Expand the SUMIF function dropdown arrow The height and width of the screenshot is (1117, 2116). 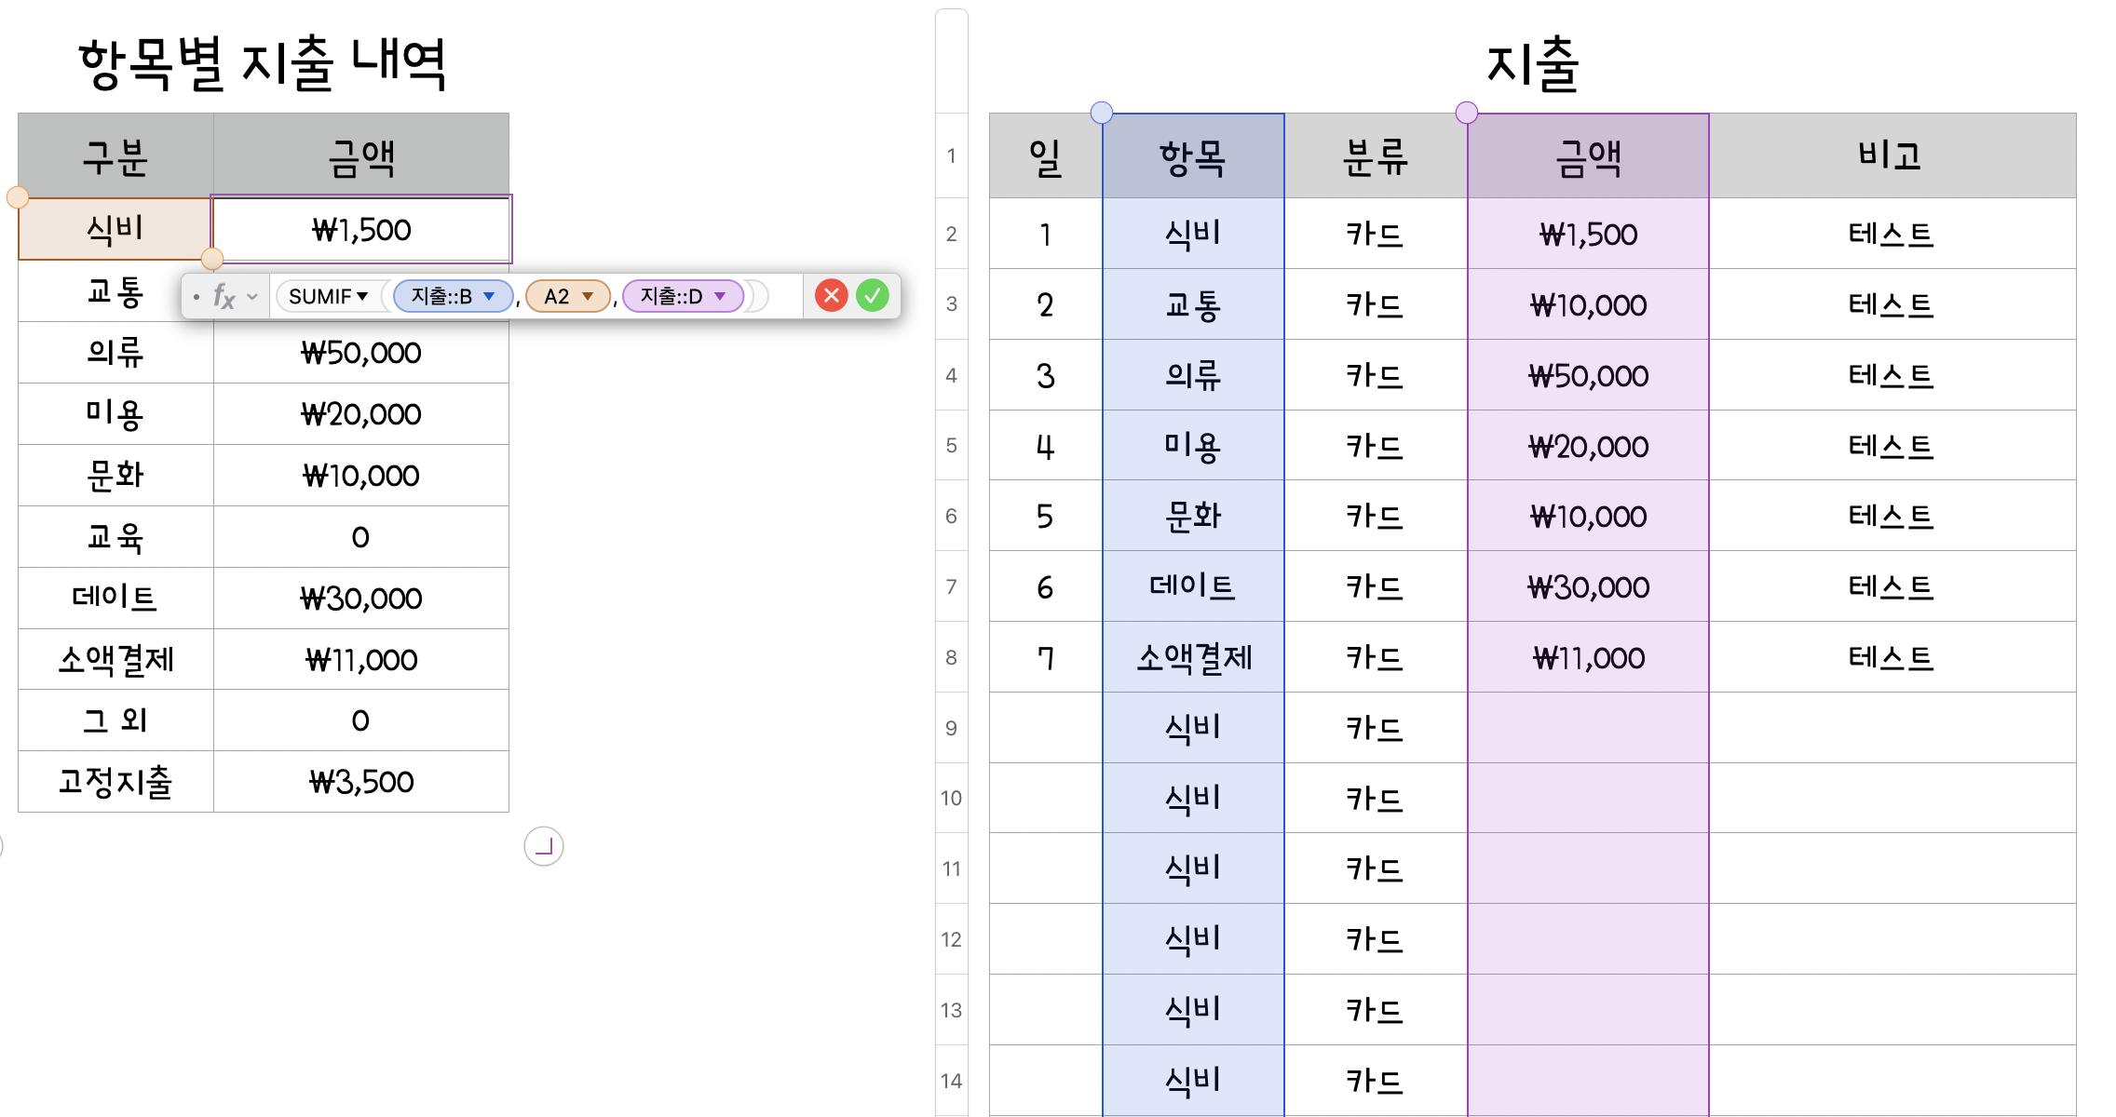(x=362, y=296)
